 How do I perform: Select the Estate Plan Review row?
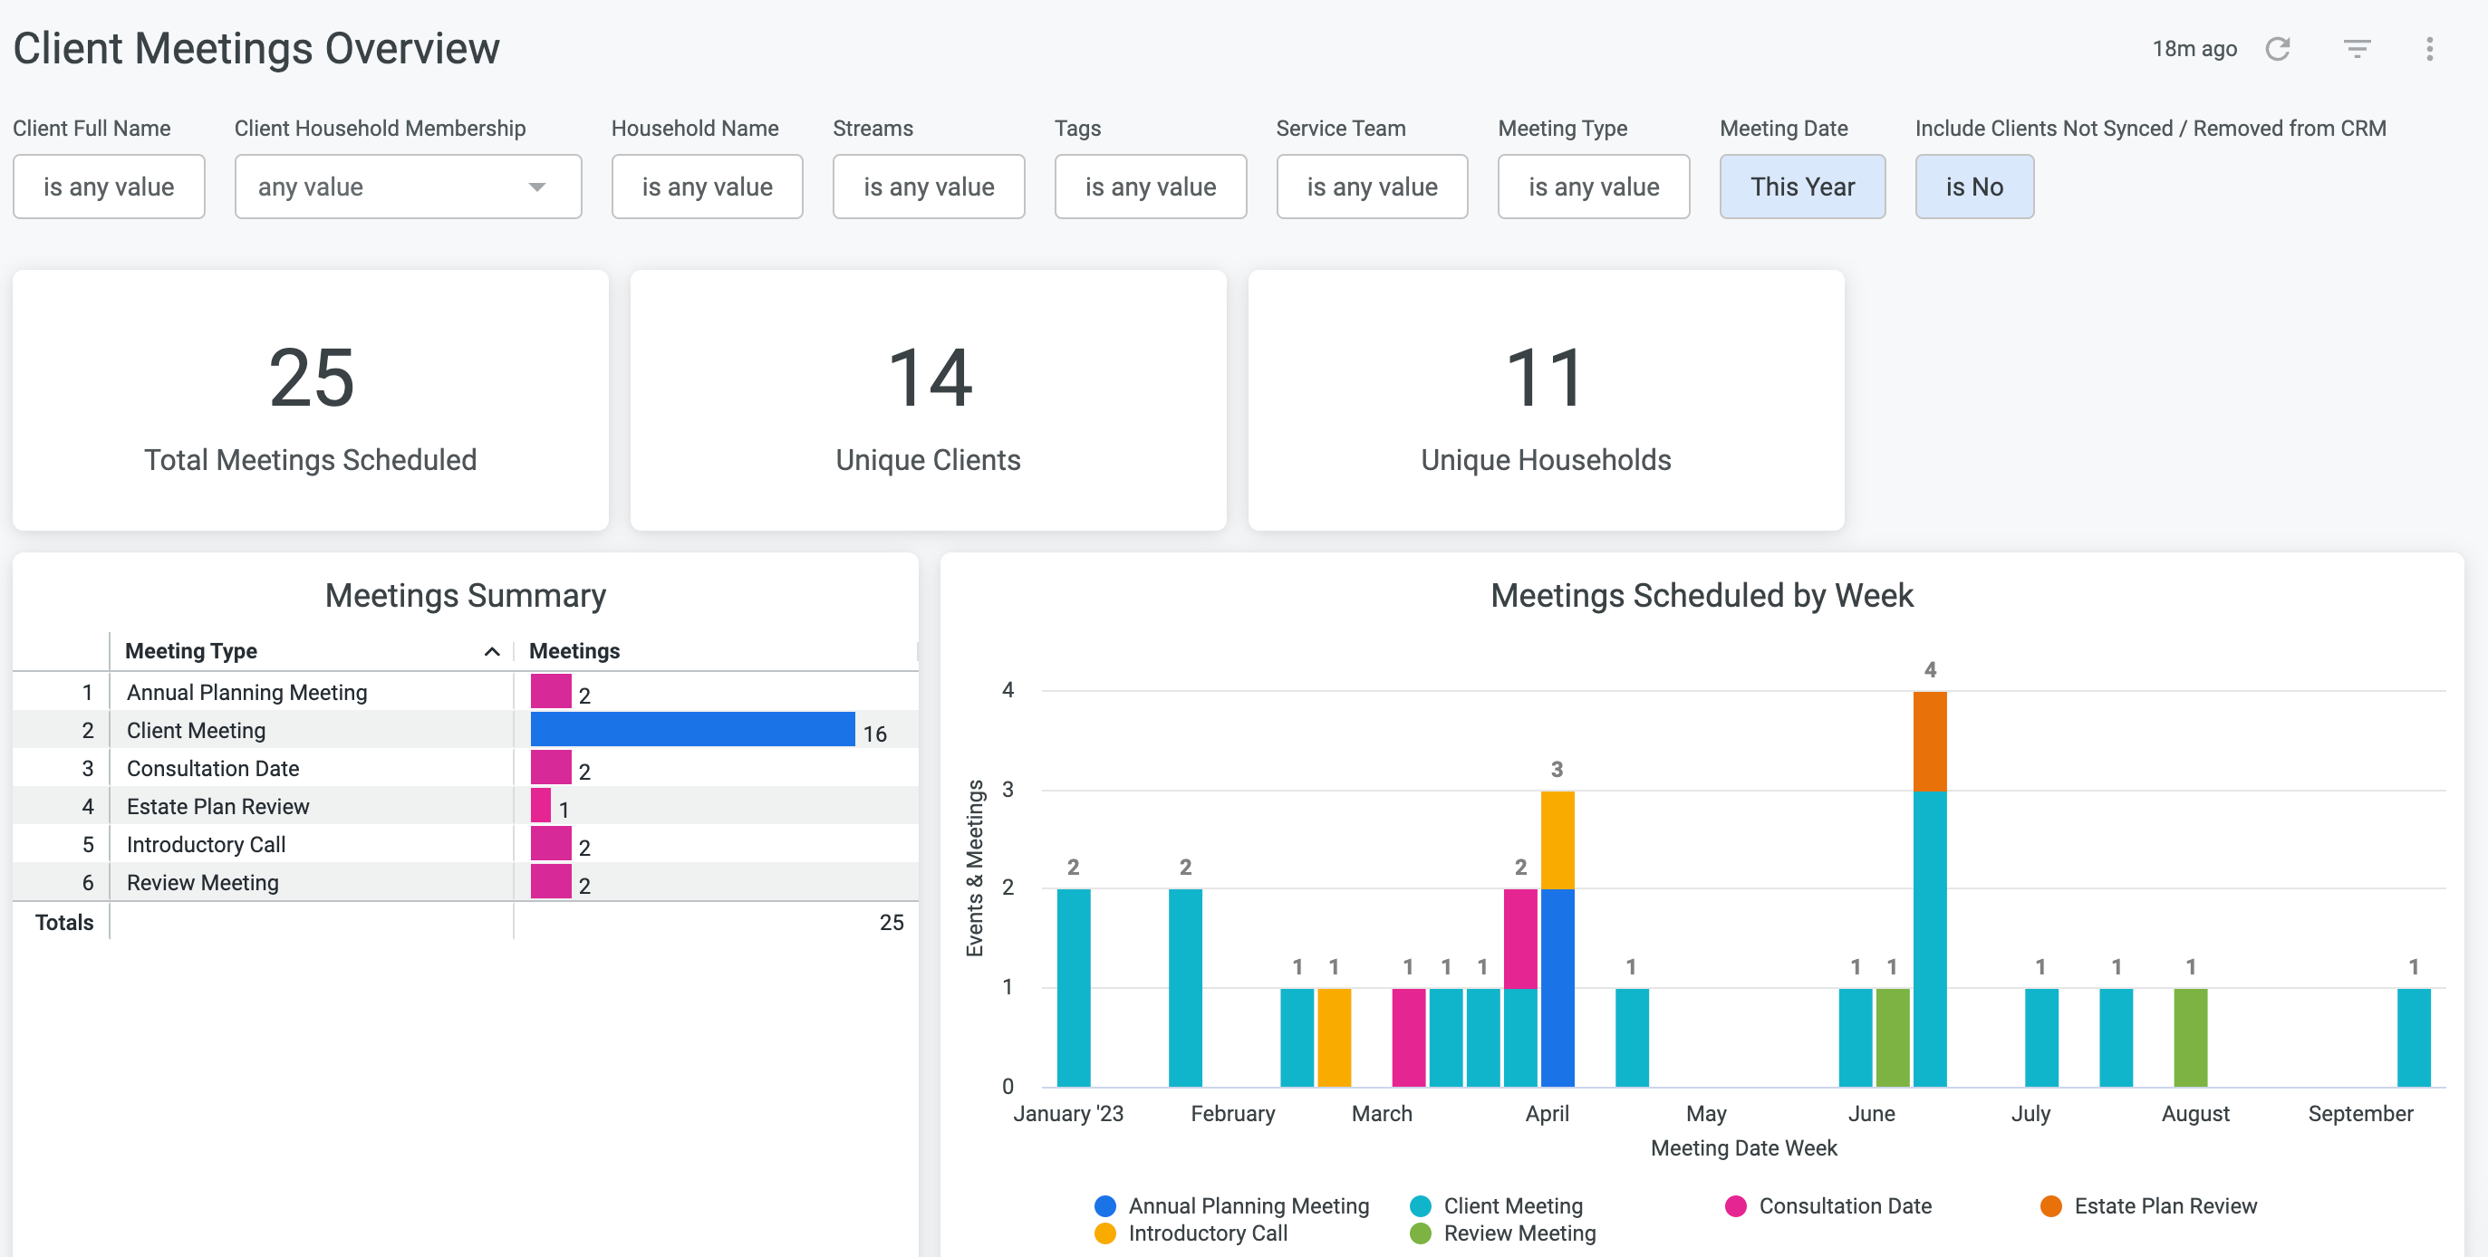[x=466, y=806]
